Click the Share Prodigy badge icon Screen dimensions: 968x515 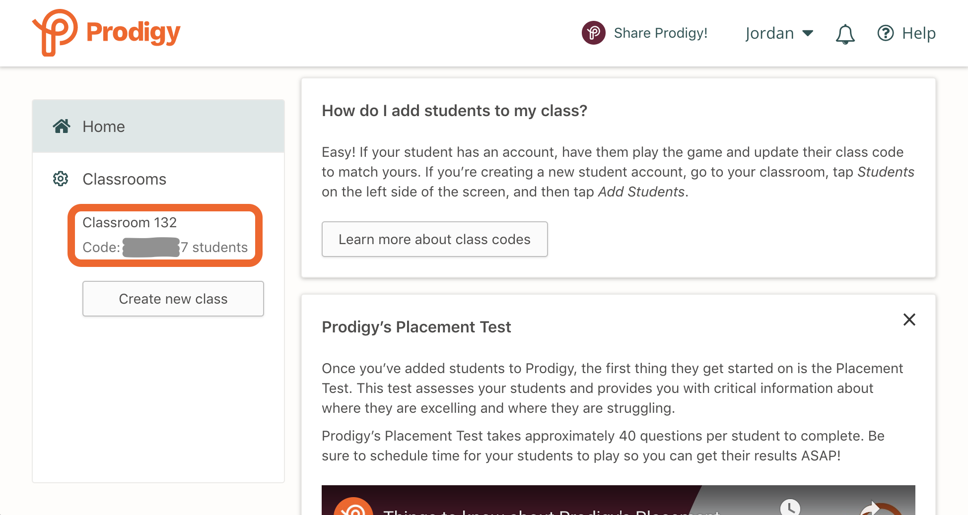[x=593, y=32]
